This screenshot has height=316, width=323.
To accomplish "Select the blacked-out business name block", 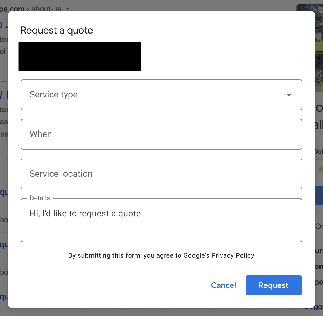I will [x=80, y=56].
